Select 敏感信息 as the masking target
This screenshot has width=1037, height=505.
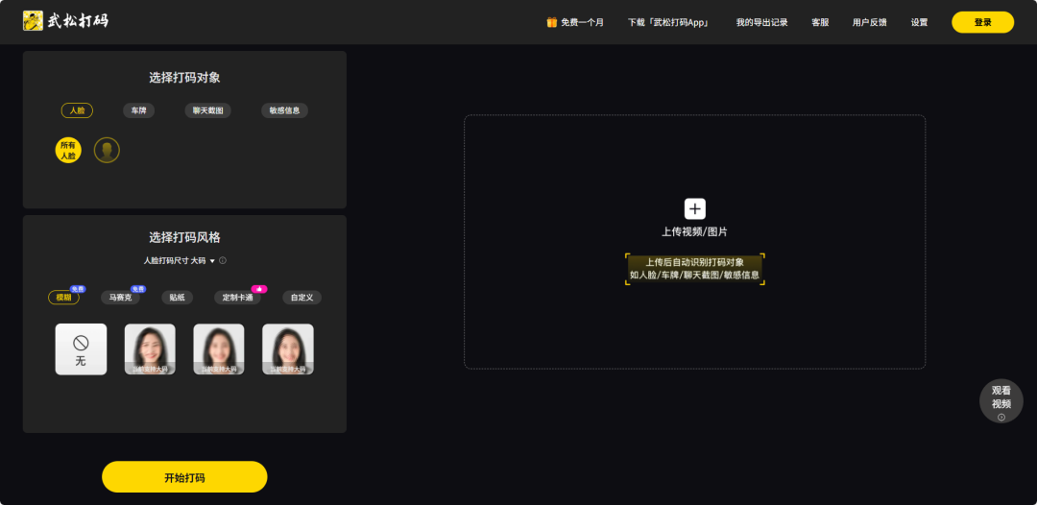[x=284, y=110]
